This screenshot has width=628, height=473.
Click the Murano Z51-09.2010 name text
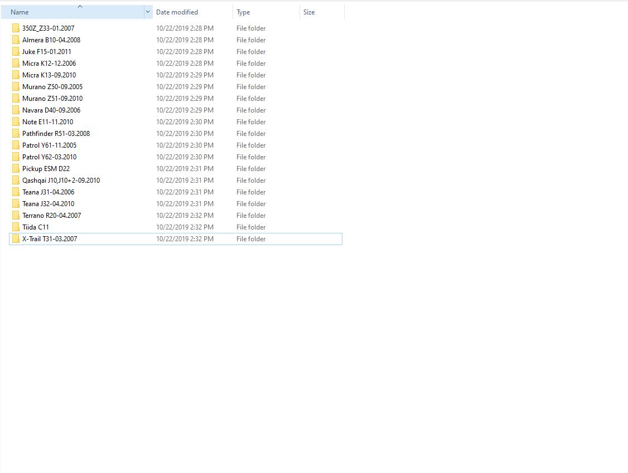[x=52, y=98]
